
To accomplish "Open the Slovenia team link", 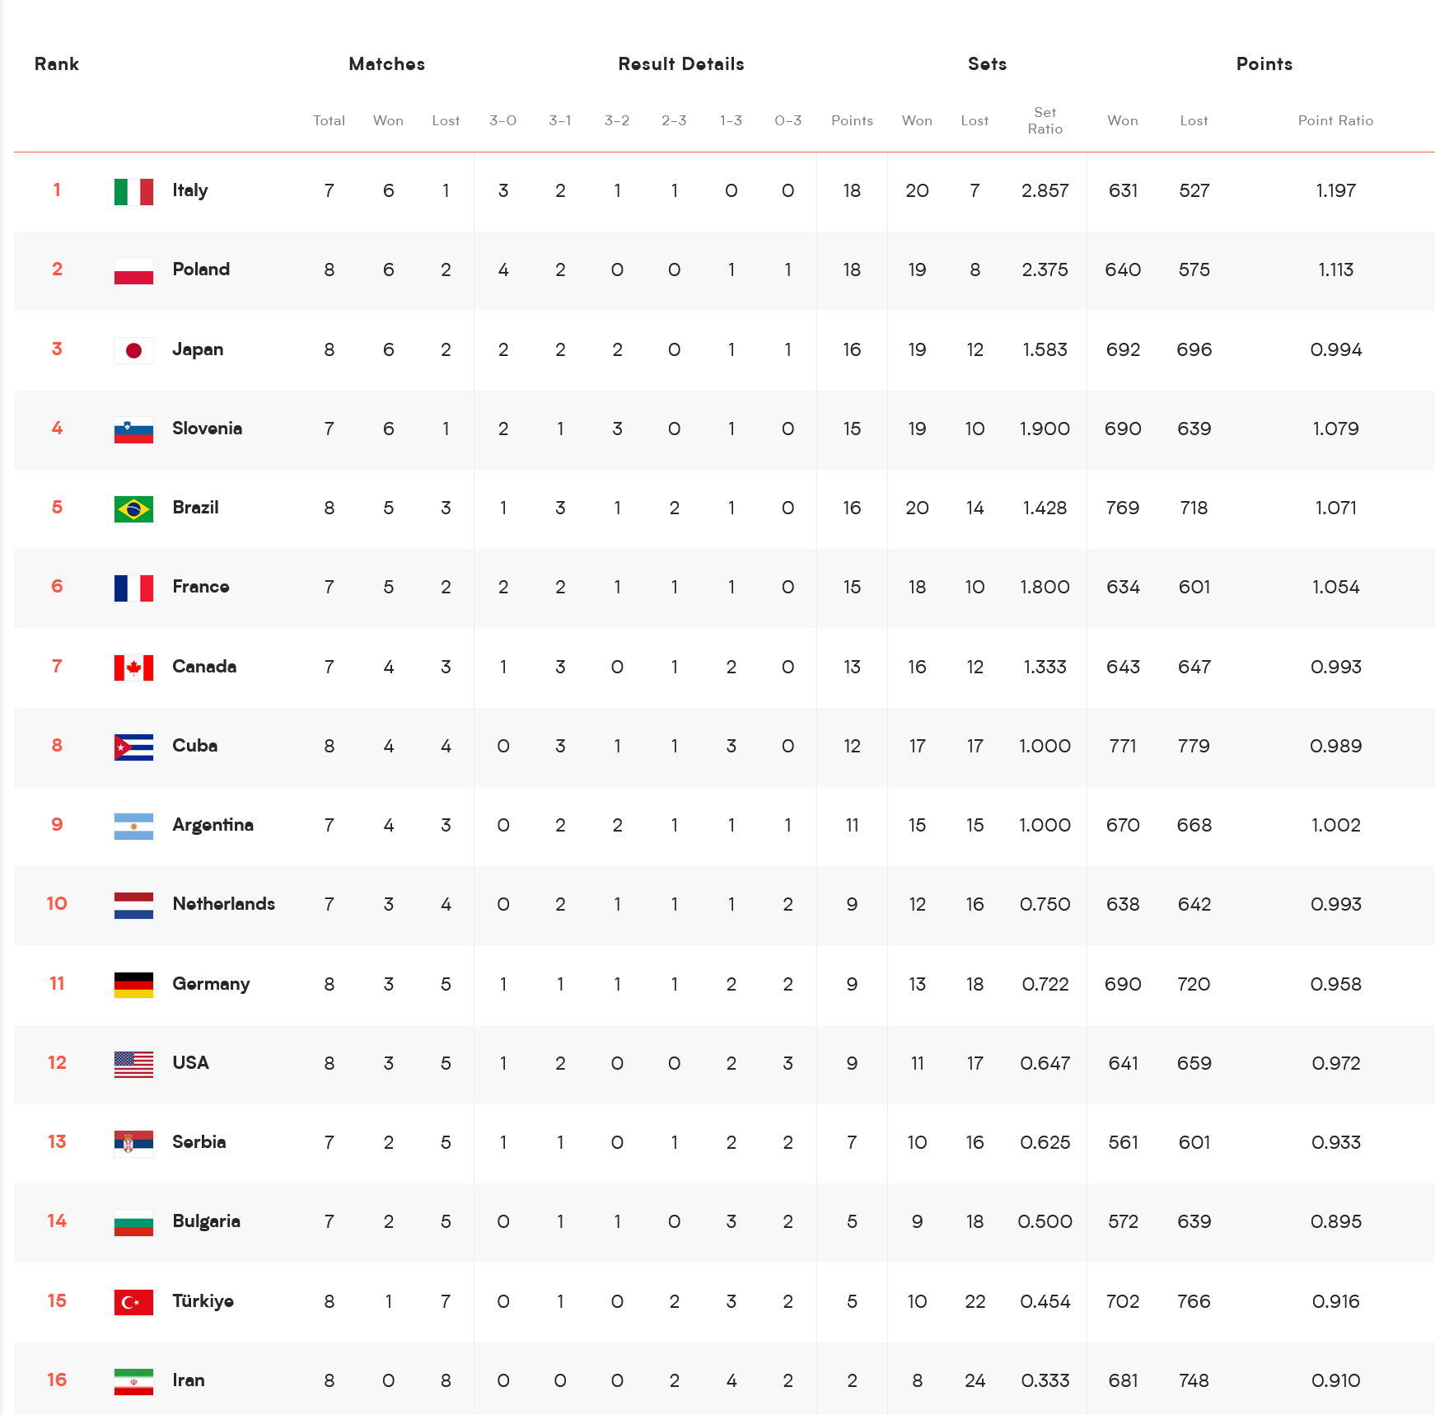I will pyautogui.click(x=207, y=429).
